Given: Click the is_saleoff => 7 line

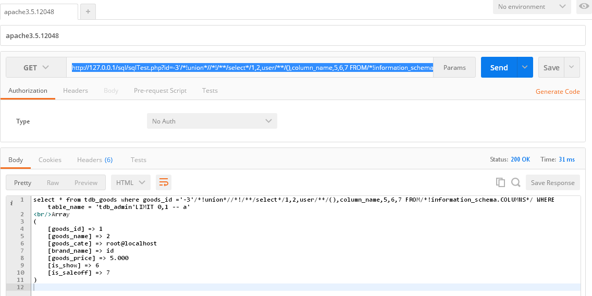Looking at the screenshot, I should pyautogui.click(x=79, y=273).
